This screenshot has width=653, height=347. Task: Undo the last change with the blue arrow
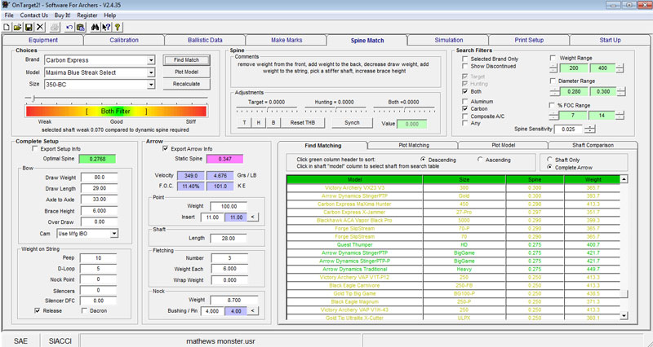(69, 28)
